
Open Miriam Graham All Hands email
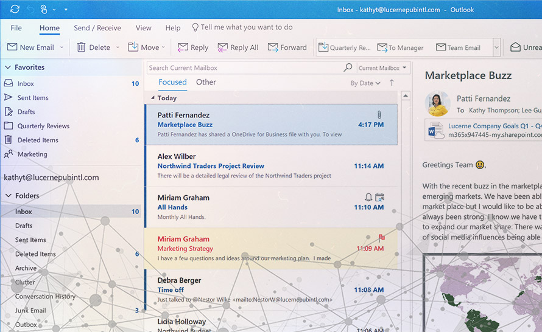(x=271, y=207)
